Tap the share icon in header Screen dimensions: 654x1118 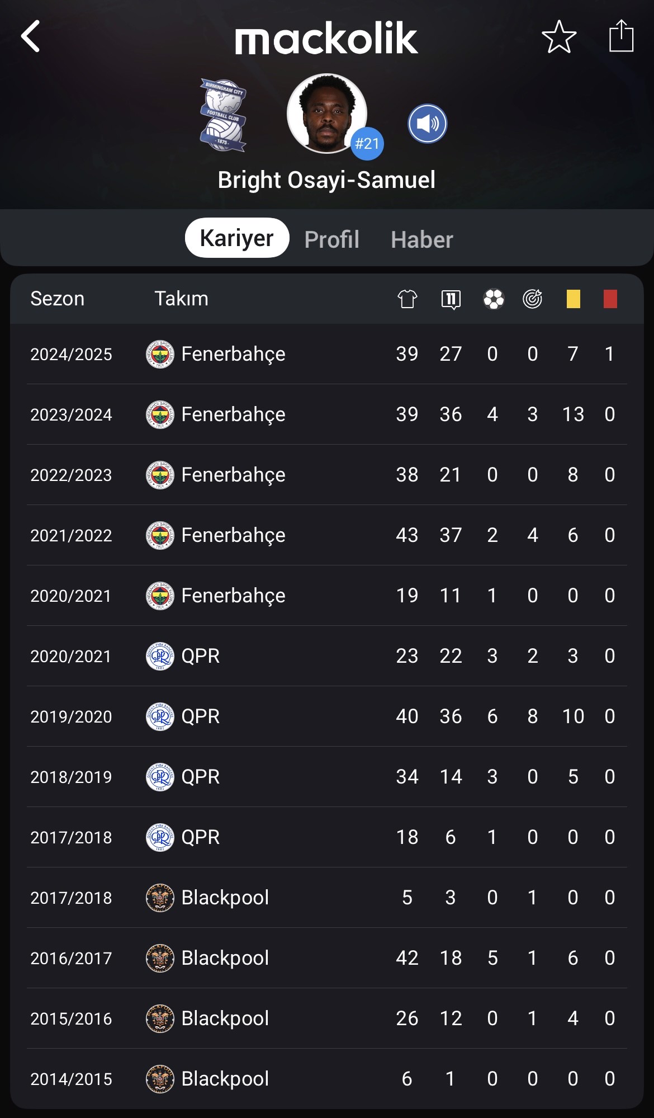[621, 36]
